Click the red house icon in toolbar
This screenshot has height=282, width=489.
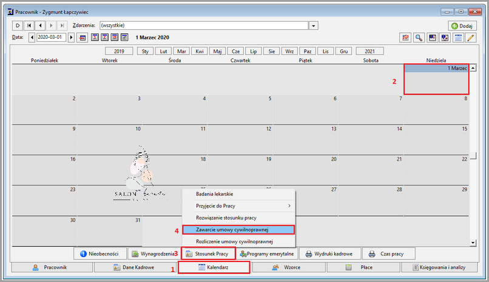pyautogui.click(x=406, y=38)
